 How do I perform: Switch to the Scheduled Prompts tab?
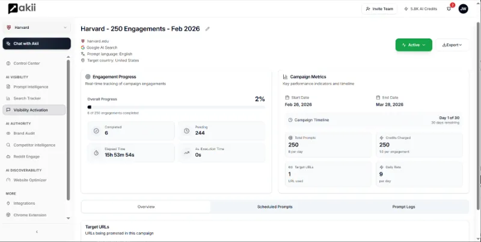(x=275, y=207)
